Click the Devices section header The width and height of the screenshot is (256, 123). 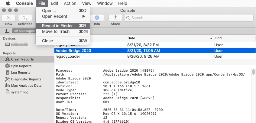tap(9, 38)
